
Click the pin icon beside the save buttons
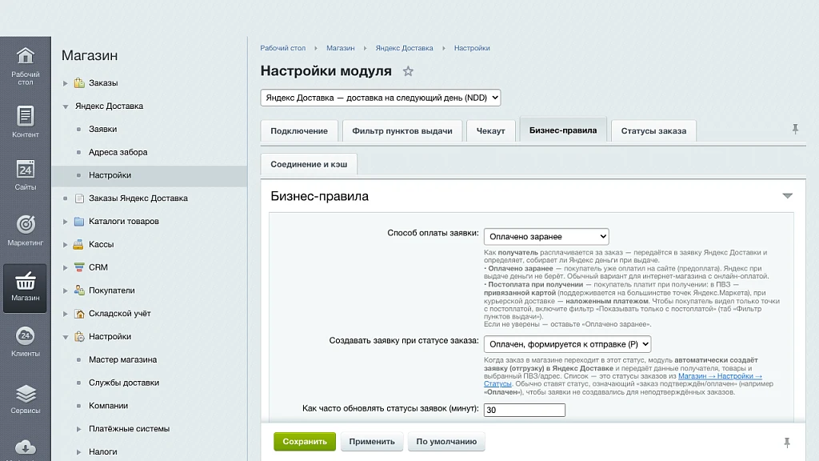pos(787,443)
